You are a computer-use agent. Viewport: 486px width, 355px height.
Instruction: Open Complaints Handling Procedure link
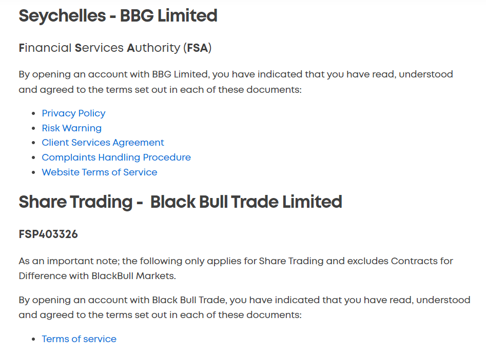[x=116, y=157]
